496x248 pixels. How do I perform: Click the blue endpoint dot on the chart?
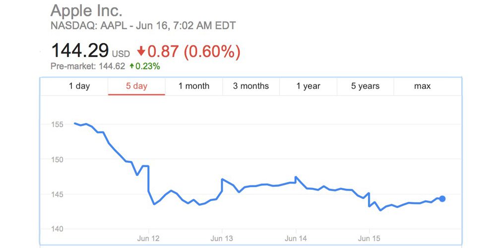[442, 198]
